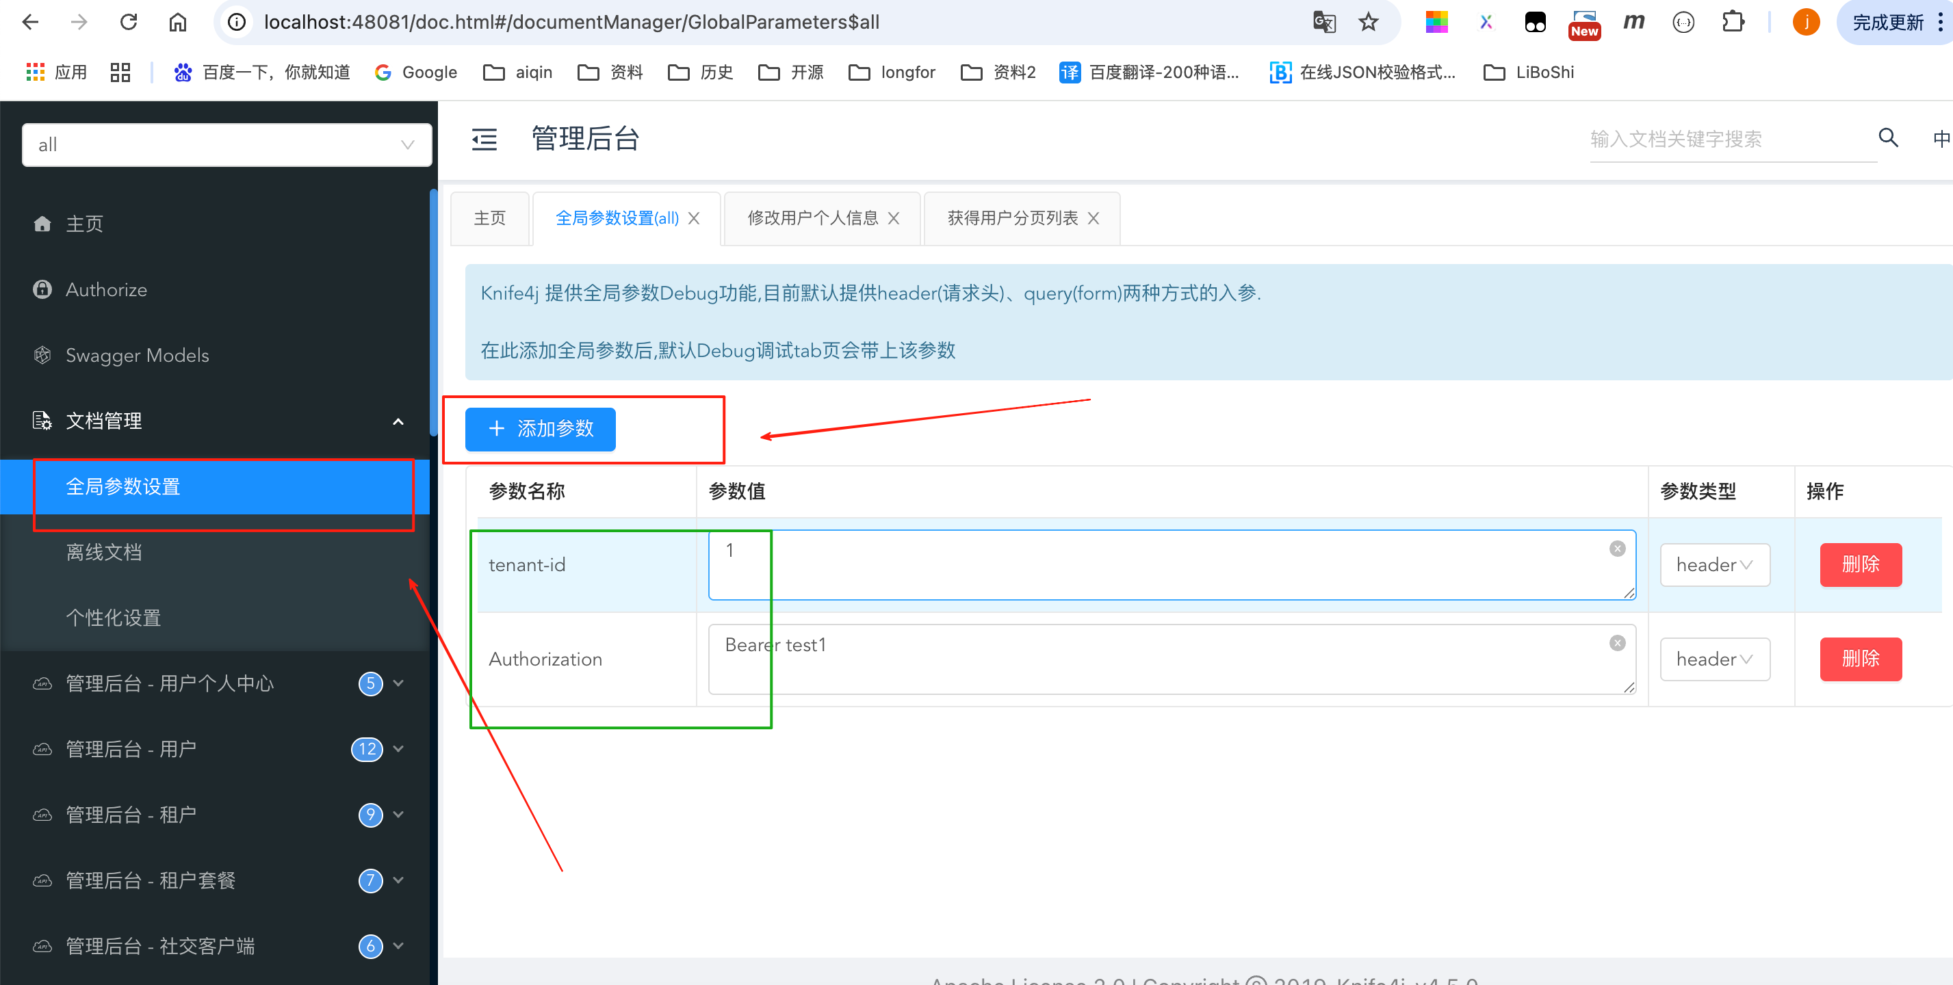Click the search magnifier icon
This screenshot has width=1953, height=985.
coord(1887,138)
